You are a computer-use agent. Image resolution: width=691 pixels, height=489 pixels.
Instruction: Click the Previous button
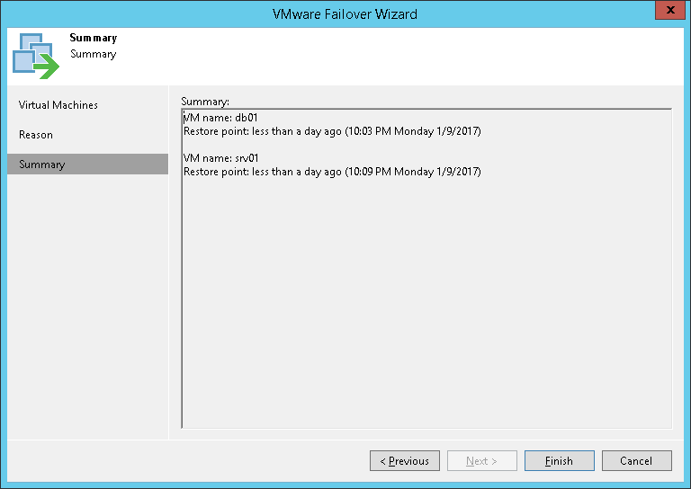click(x=405, y=461)
